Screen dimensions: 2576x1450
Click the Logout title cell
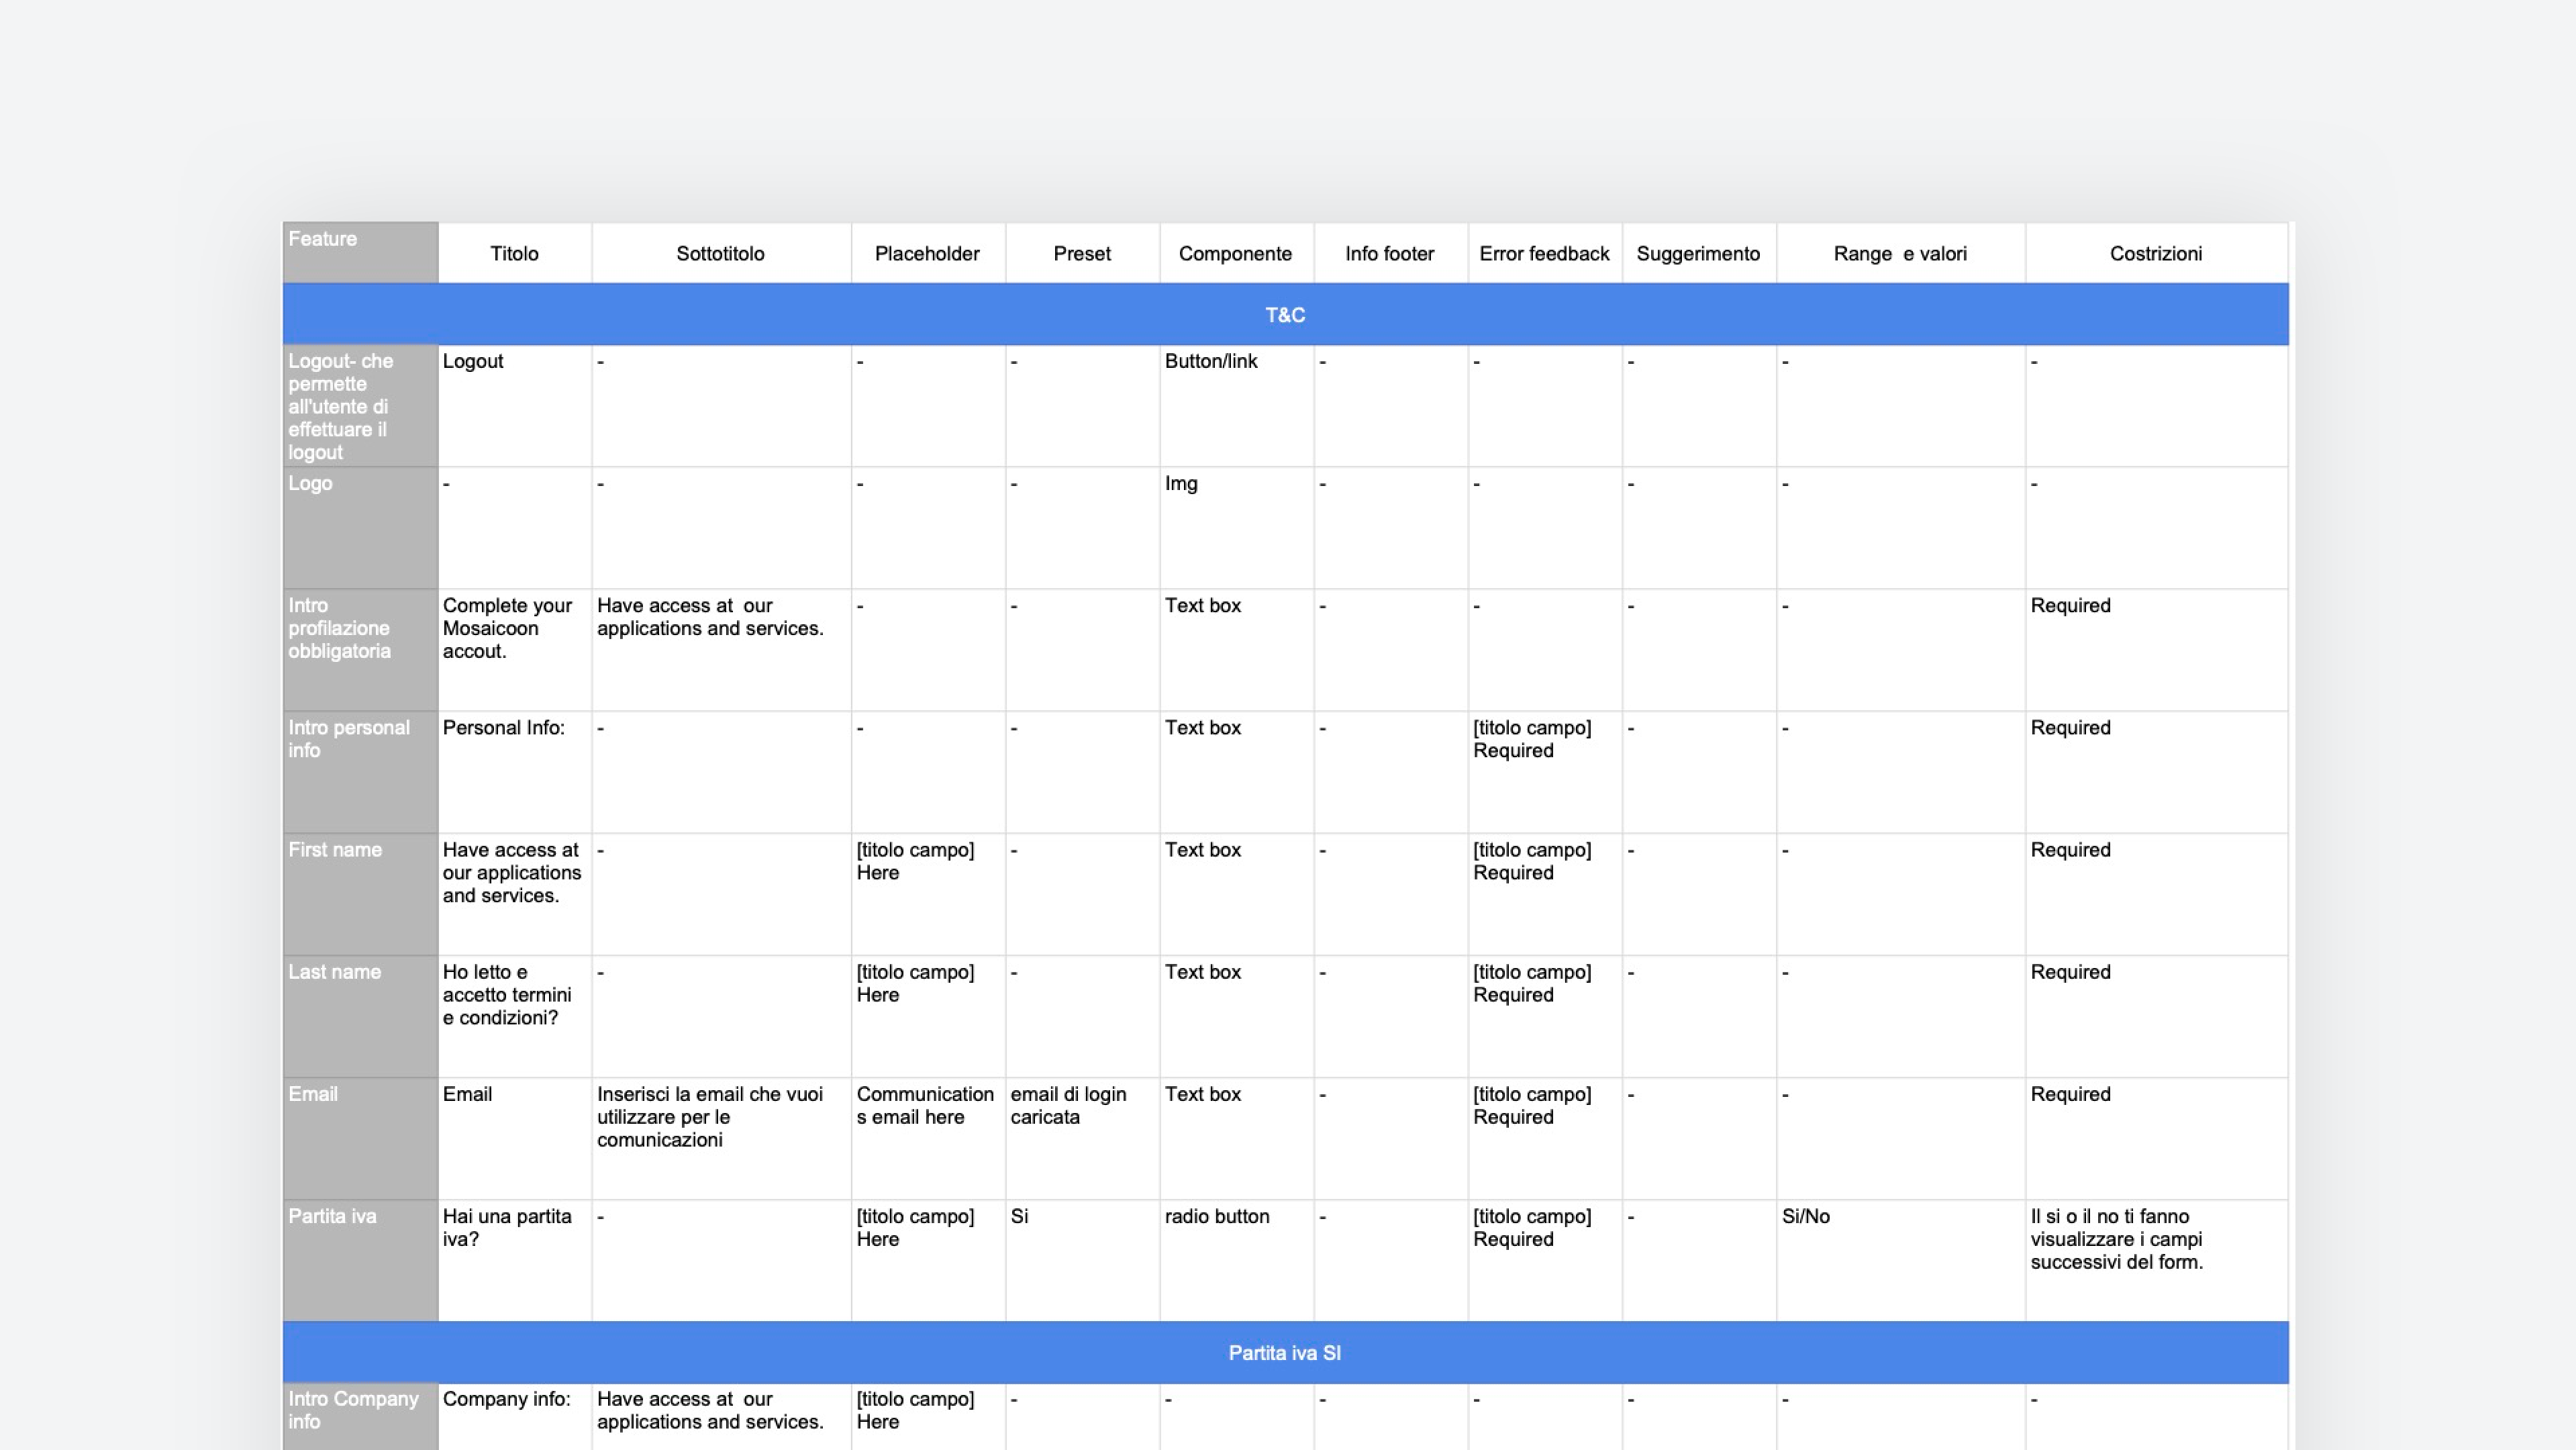click(x=514, y=406)
